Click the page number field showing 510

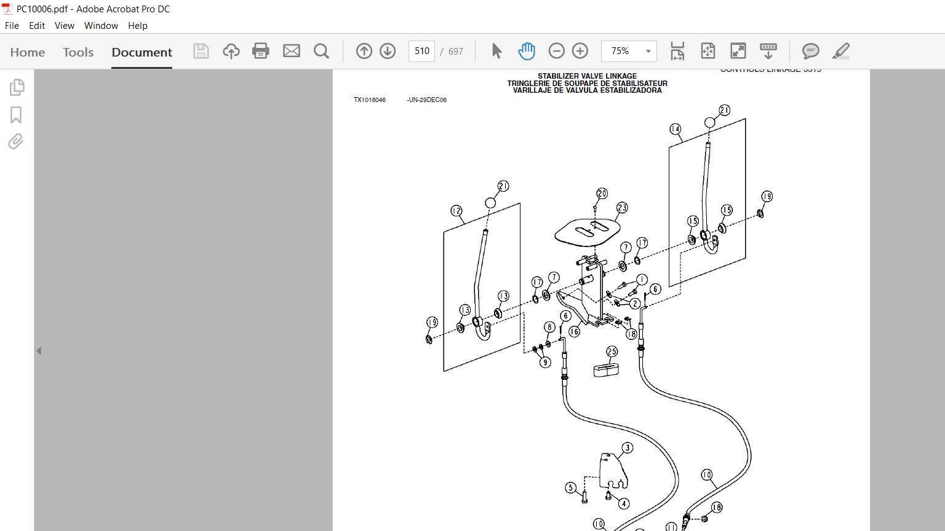coord(422,51)
